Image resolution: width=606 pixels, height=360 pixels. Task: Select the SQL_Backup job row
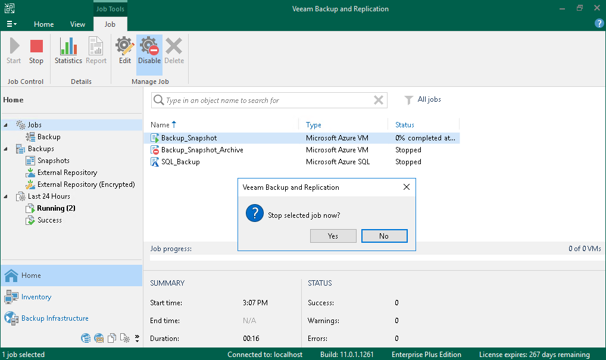point(302,162)
